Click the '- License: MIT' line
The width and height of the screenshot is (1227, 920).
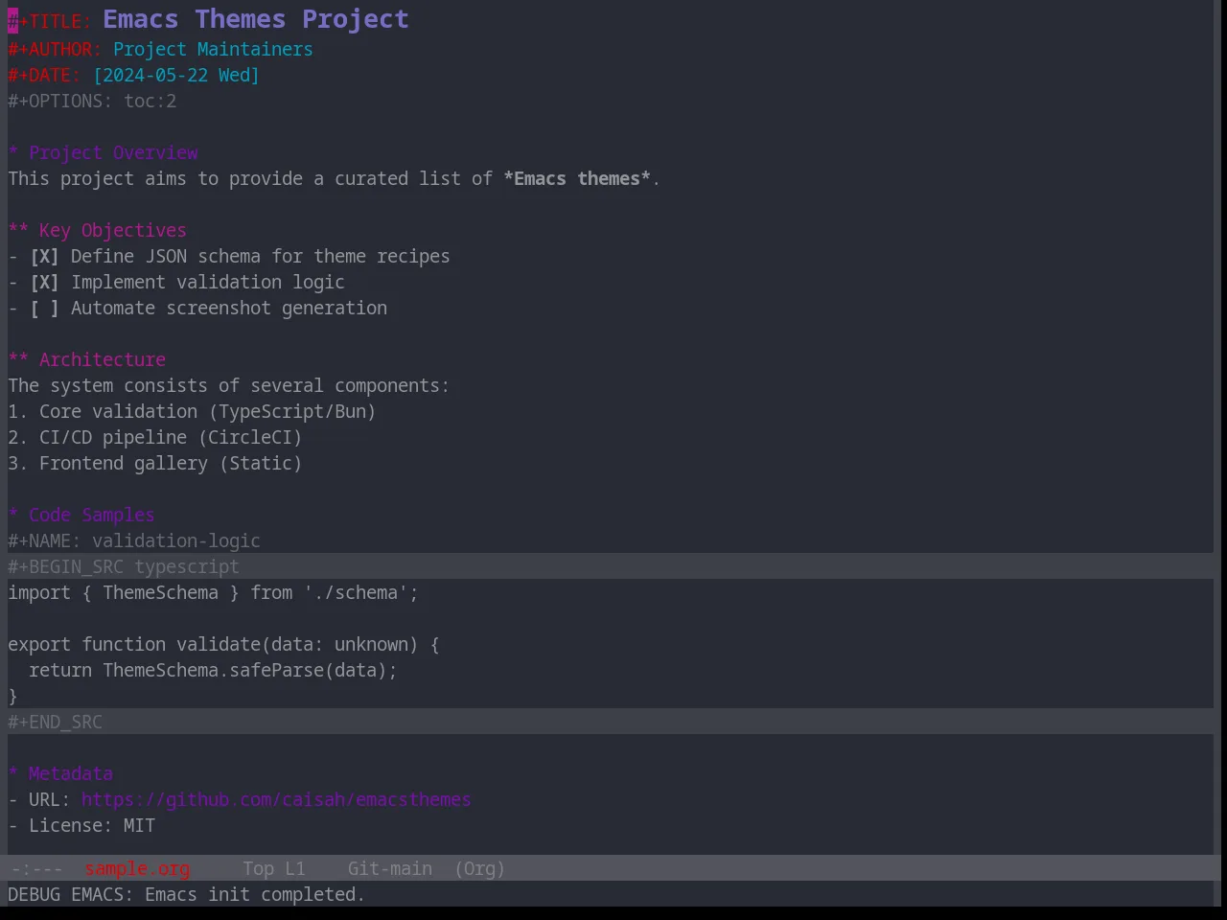point(81,826)
